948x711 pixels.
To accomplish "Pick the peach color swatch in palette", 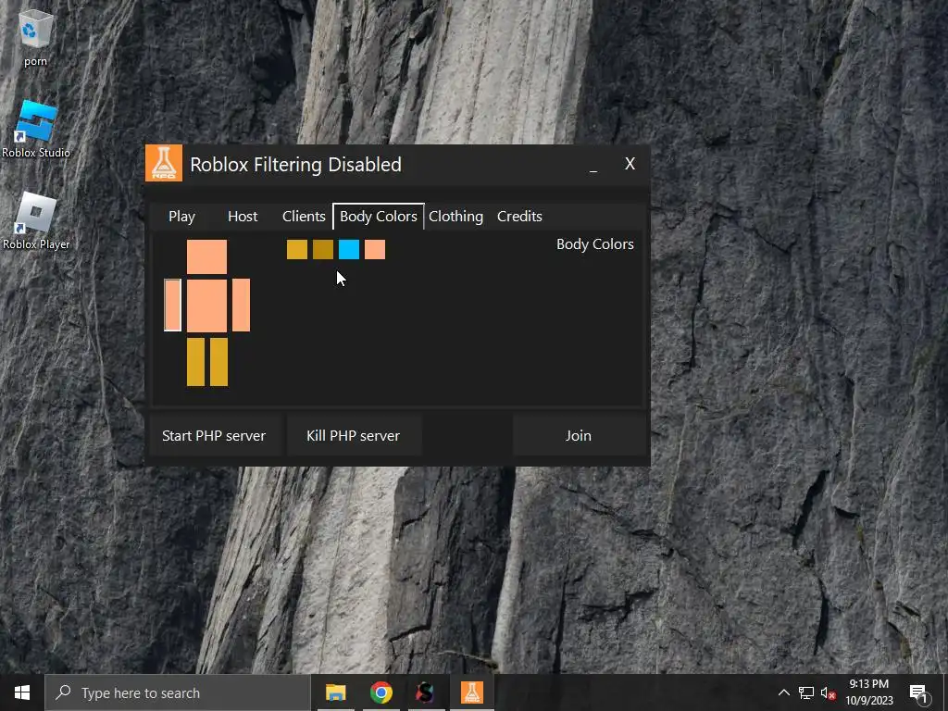I will tap(375, 250).
